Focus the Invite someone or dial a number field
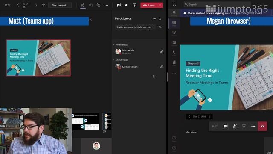 click(135, 27)
